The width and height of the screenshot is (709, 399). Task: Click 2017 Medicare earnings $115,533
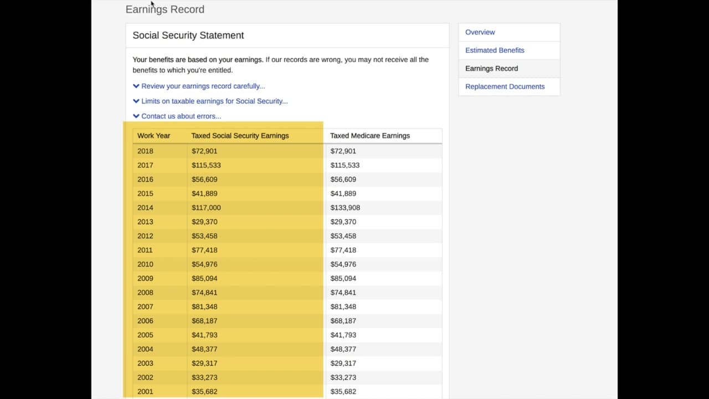tap(345, 165)
